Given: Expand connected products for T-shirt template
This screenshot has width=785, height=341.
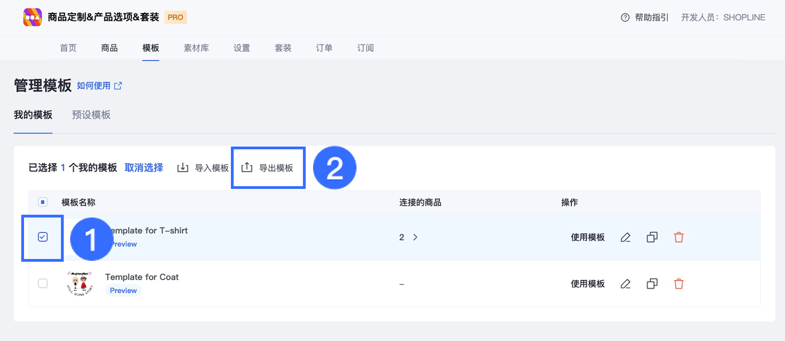Looking at the screenshot, I should pyautogui.click(x=415, y=237).
